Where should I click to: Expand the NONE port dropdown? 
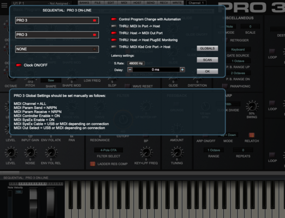pyautogui.click(x=57, y=49)
